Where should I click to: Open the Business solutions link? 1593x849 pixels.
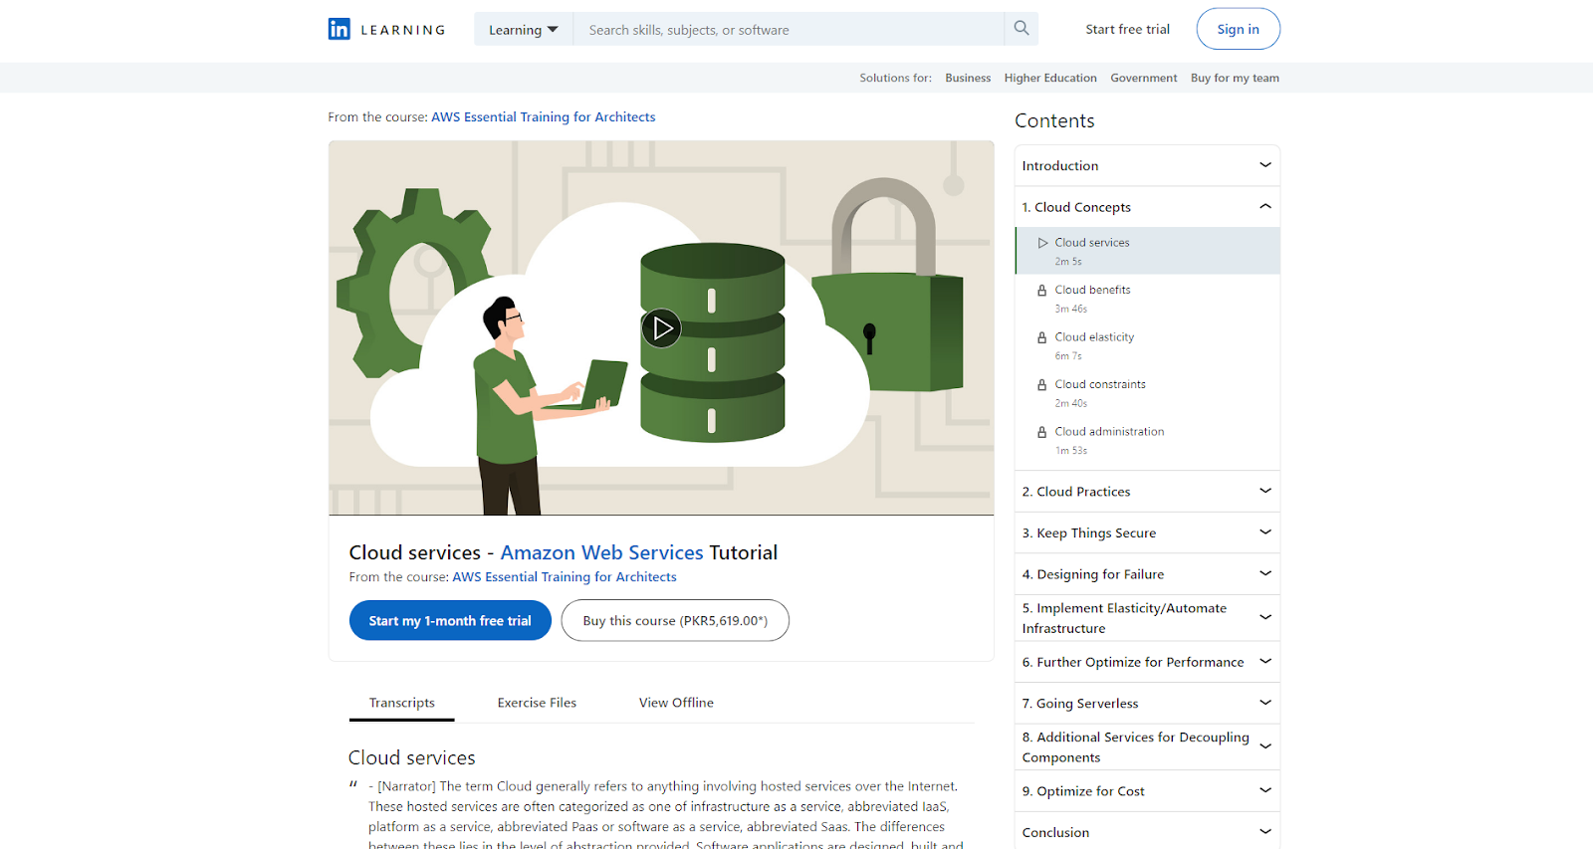[968, 78]
